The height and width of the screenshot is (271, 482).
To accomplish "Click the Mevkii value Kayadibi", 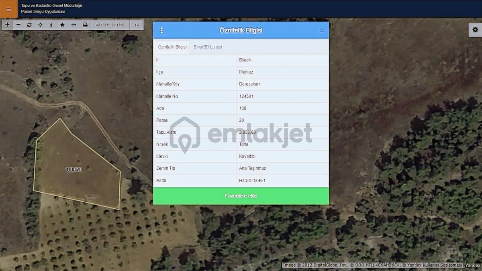I will 247,156.
